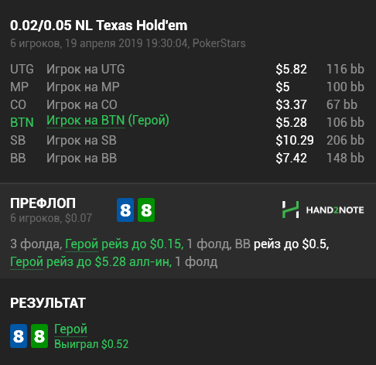Click the '0.02/0.05 NL Texas Hold'em' title
376x365 pixels.
tap(99, 26)
